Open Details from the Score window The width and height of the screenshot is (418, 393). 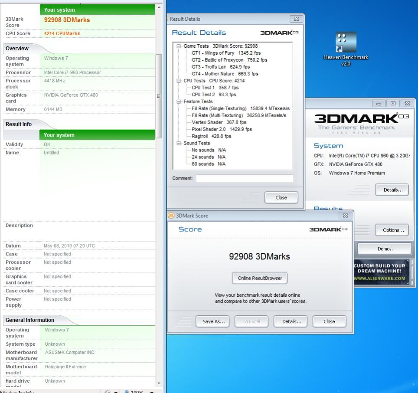coord(291,321)
